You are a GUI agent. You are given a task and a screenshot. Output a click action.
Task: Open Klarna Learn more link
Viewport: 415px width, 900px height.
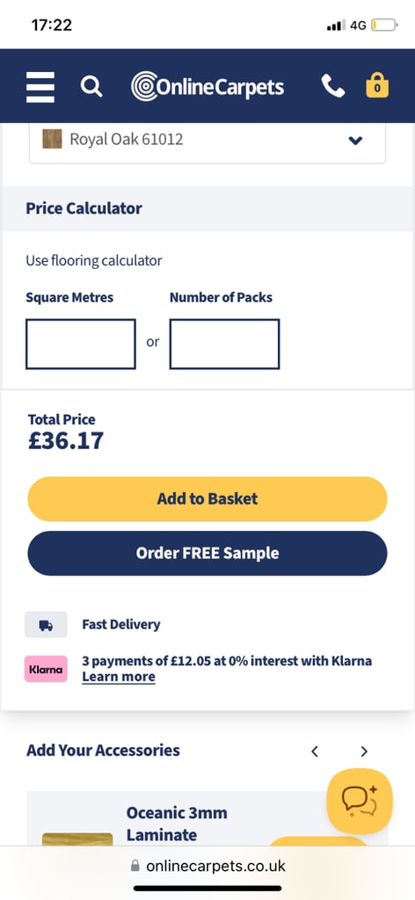point(119,677)
